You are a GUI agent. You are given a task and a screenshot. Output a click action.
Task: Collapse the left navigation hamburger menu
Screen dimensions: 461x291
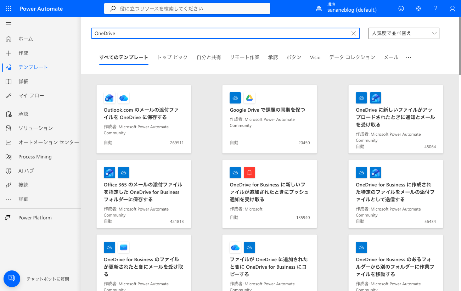pos(9,24)
